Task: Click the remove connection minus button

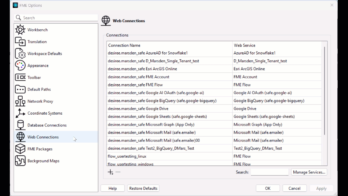Action: 118,172
